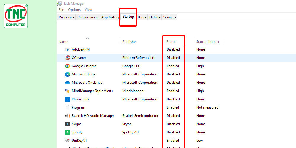Image resolution: width=296 pixels, height=148 pixels.
Task: Click Disabled status for Skype
Action: pyautogui.click(x=173, y=124)
